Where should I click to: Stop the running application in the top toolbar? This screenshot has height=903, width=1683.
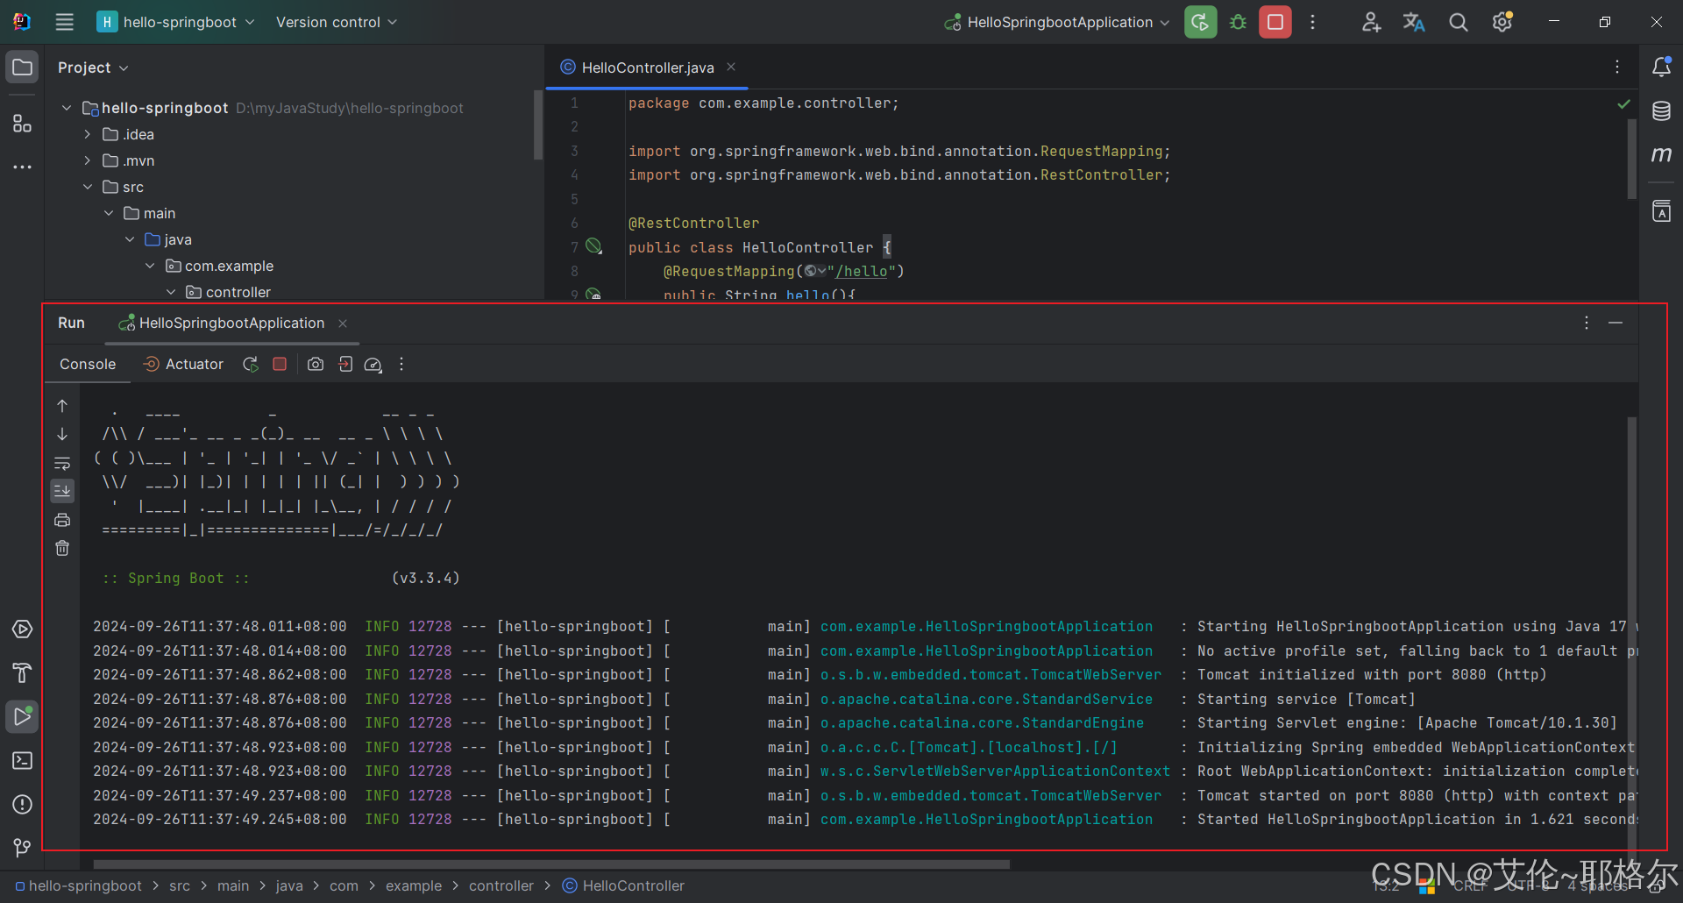coord(1275,22)
